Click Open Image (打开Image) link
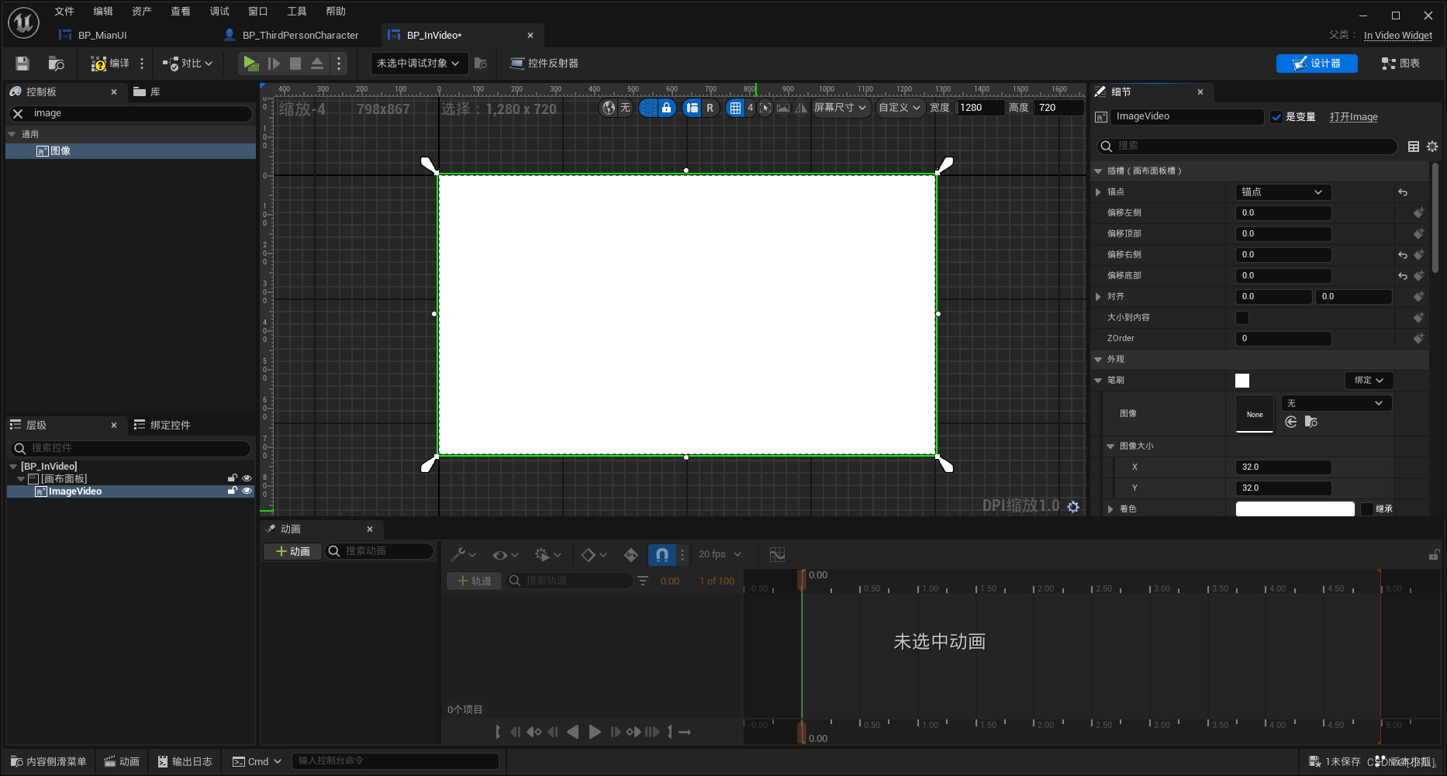The height and width of the screenshot is (776, 1447). point(1354,117)
